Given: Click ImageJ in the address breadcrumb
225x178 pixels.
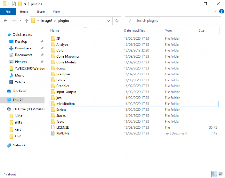Looking at the screenshot, I should (46, 21).
